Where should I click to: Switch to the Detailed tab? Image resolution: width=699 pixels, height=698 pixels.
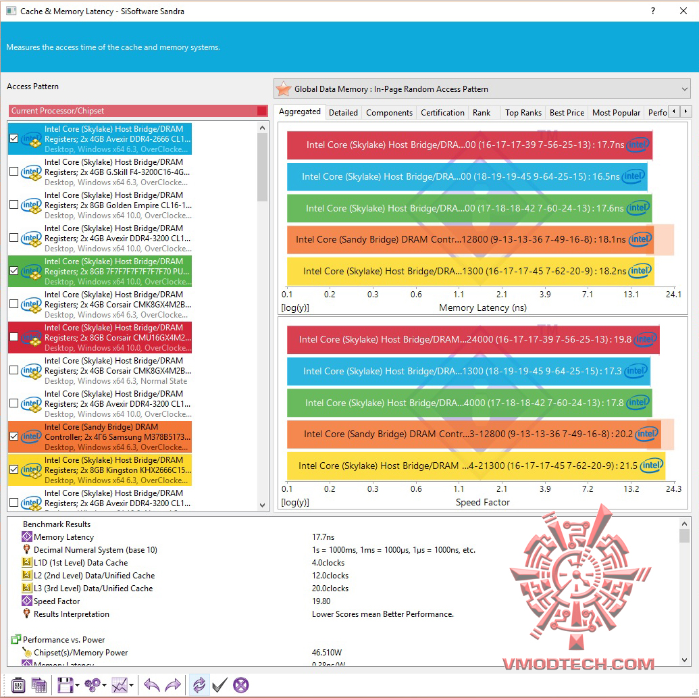343,113
